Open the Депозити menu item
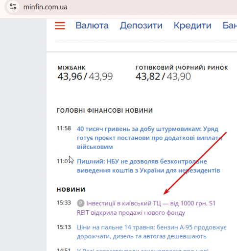Viewport: 237px width, 251px height. (141, 25)
